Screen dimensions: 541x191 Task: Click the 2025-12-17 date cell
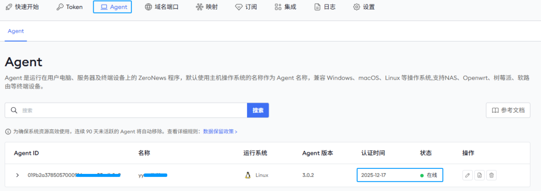373,175
